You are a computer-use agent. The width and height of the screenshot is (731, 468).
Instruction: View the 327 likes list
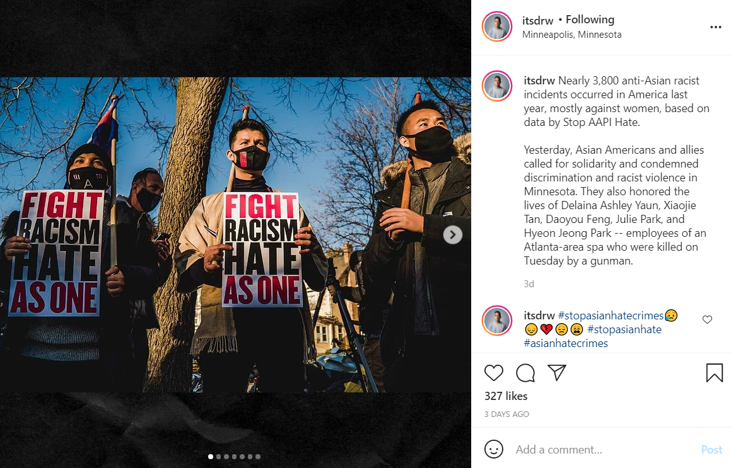pyautogui.click(x=506, y=396)
